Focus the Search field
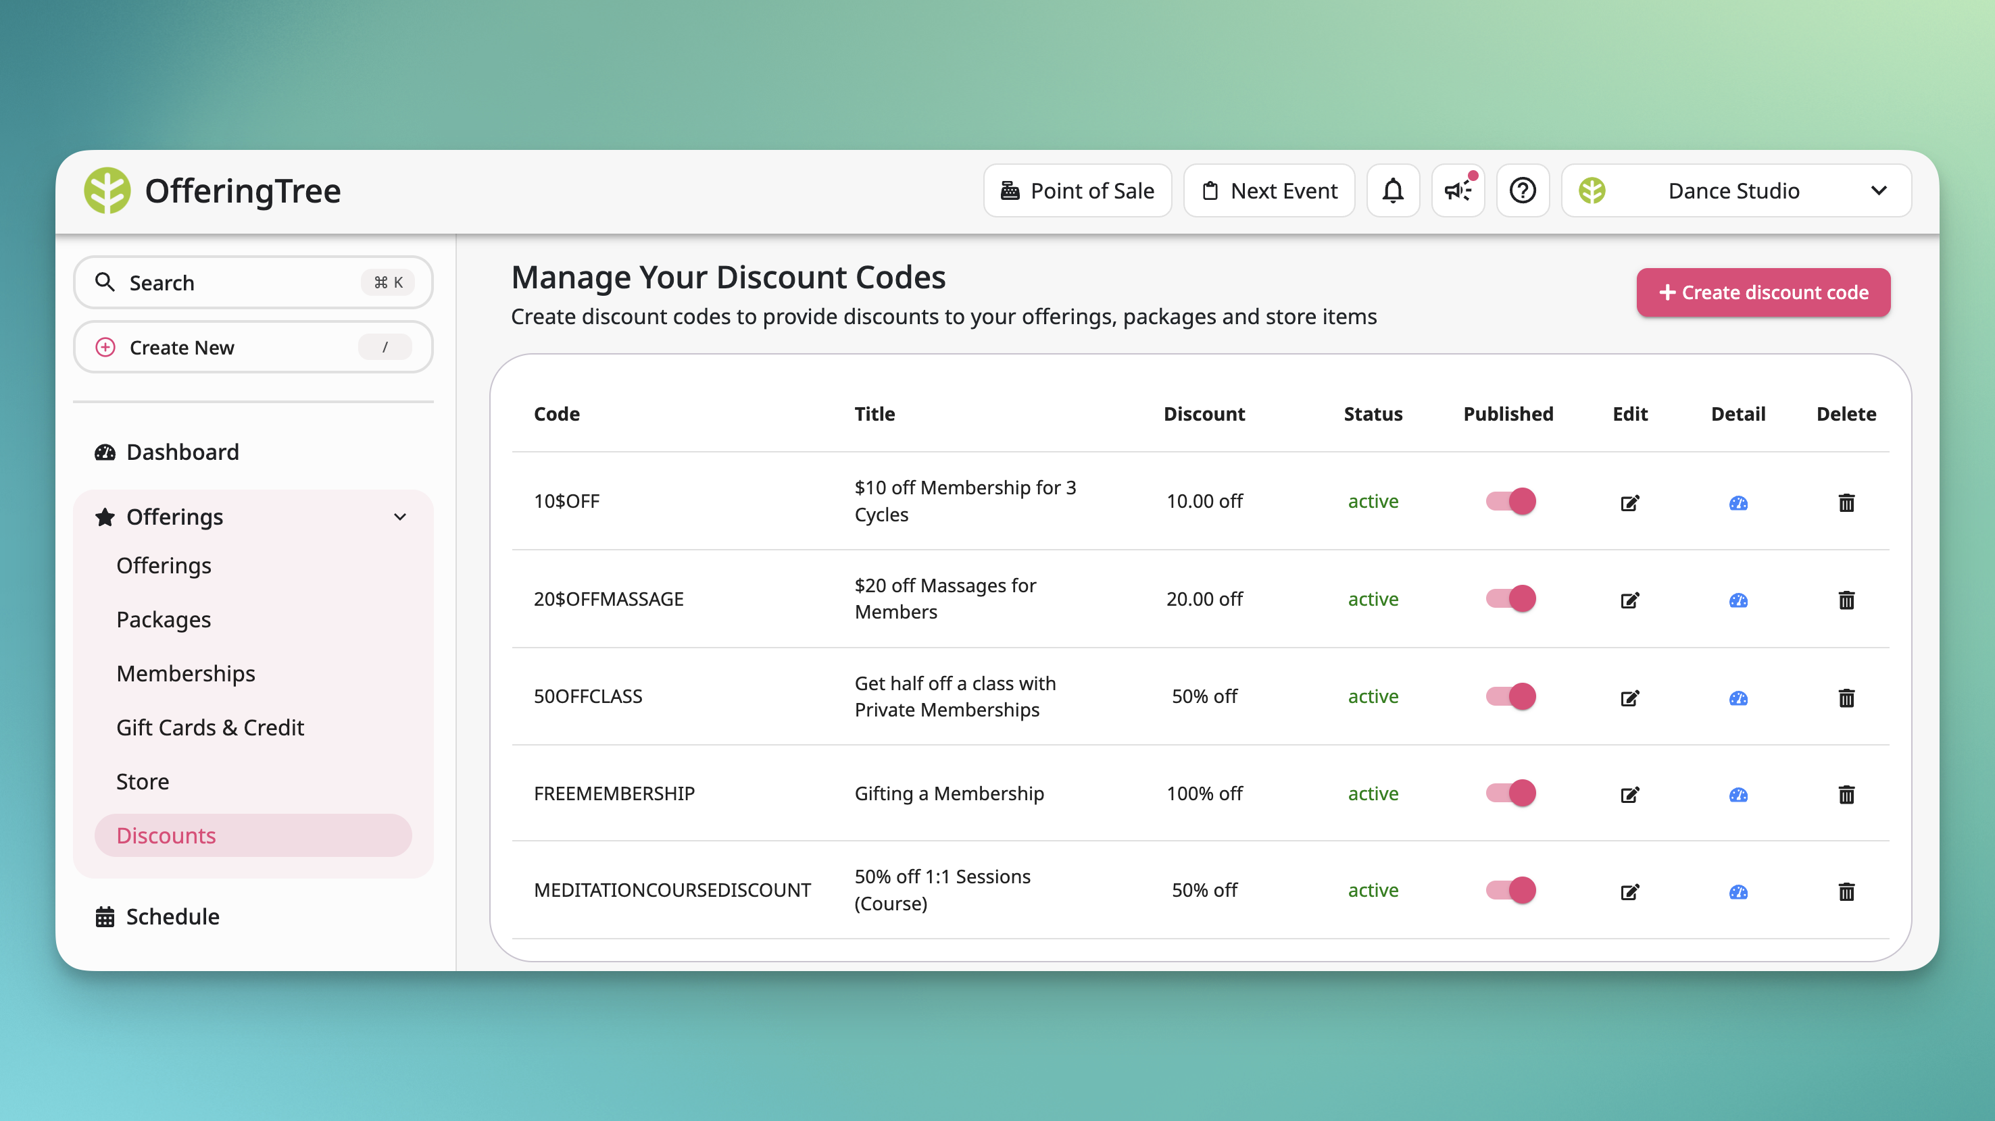1995x1121 pixels. 253,282
